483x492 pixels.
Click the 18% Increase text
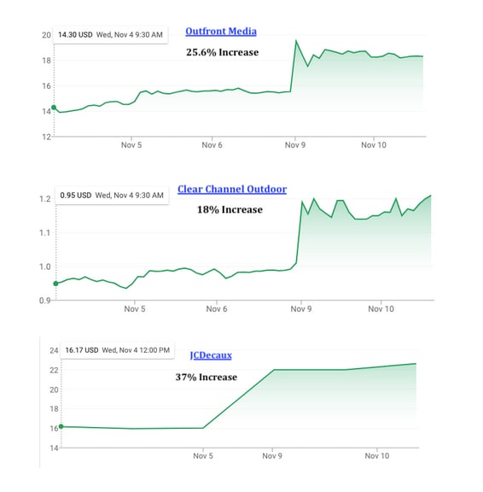coord(230,209)
